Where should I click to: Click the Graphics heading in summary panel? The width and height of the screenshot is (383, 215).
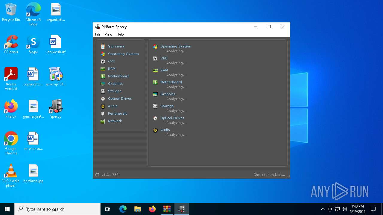point(168,94)
